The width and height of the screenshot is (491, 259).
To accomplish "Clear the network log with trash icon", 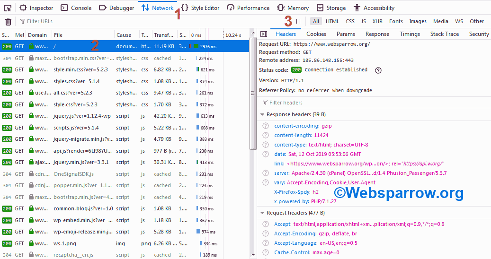I will click(x=8, y=22).
